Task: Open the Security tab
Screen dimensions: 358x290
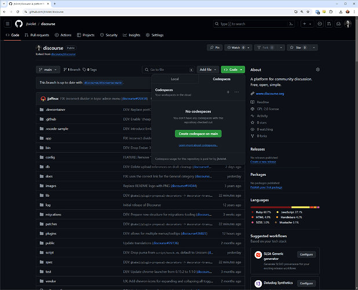Action: 109,35
